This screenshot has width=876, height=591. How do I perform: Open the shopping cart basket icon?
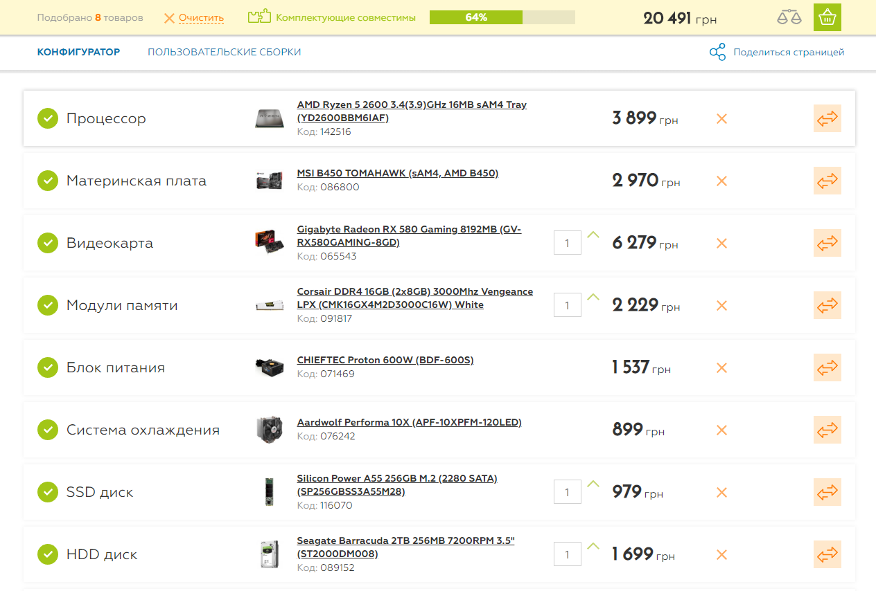(827, 17)
